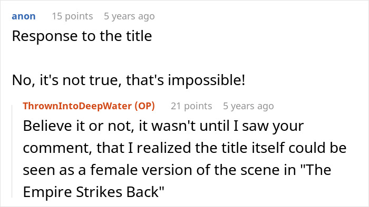The height and width of the screenshot is (207, 369).
Task: Click the line beginning "Believe it or not"
Action: point(163,126)
